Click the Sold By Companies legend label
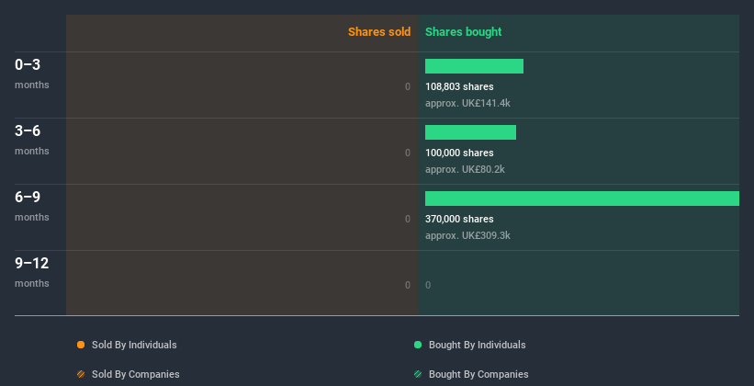Image resolution: width=754 pixels, height=386 pixels. coord(136,374)
